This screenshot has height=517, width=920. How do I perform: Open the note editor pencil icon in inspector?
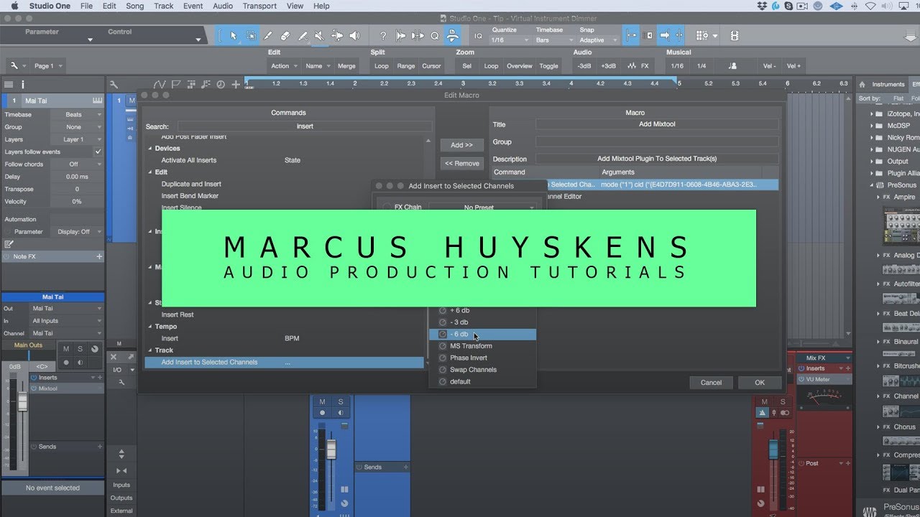tap(9, 244)
